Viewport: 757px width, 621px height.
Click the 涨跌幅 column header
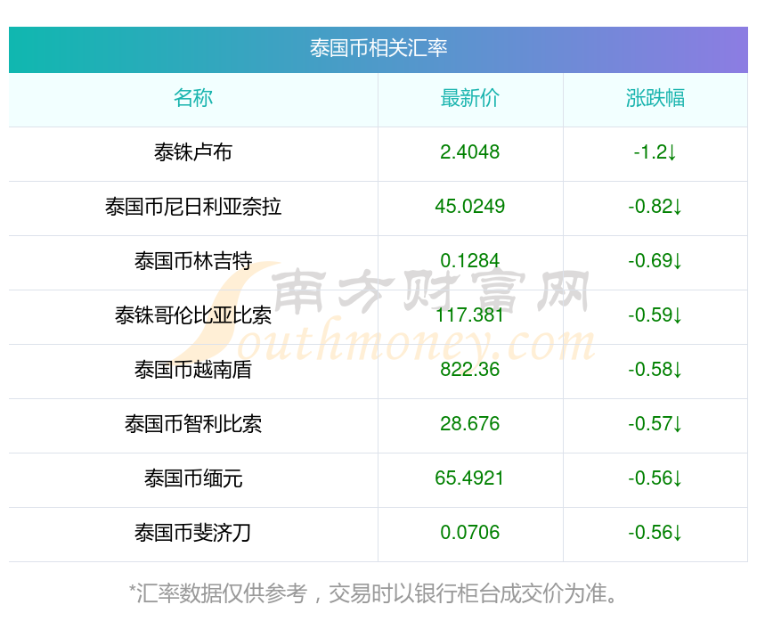[x=655, y=98]
